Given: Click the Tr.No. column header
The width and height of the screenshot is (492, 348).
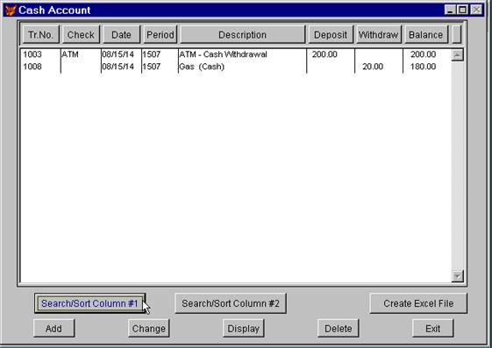Looking at the screenshot, I should (x=41, y=34).
